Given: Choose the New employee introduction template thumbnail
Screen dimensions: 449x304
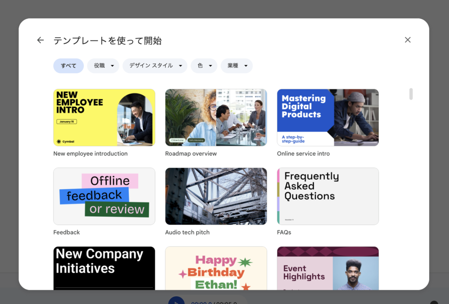Looking at the screenshot, I should (x=104, y=117).
